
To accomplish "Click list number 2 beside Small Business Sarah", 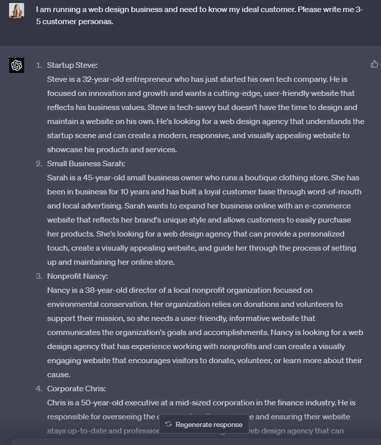I will click(x=39, y=164).
